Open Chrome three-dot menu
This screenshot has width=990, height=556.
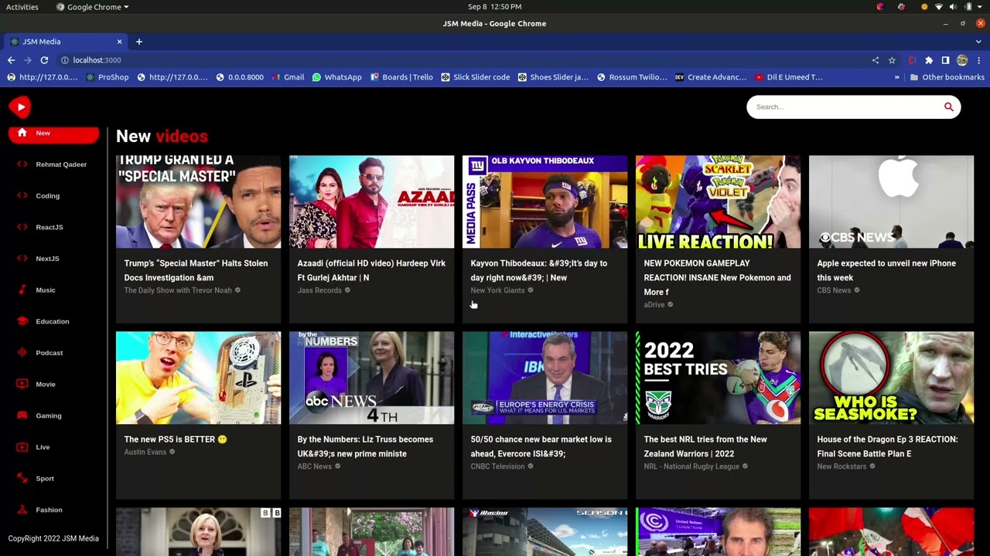978,60
